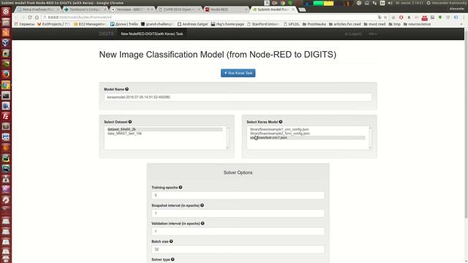Open Andreas Geiger bookmark
Viewport: 468px width, 263px height.
193,24
